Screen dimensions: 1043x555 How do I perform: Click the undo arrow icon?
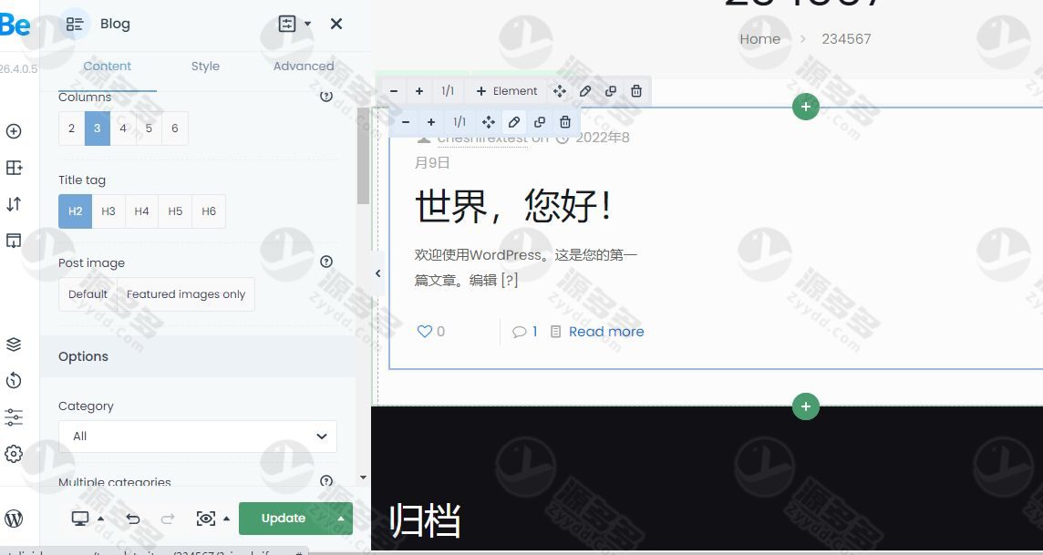133,519
